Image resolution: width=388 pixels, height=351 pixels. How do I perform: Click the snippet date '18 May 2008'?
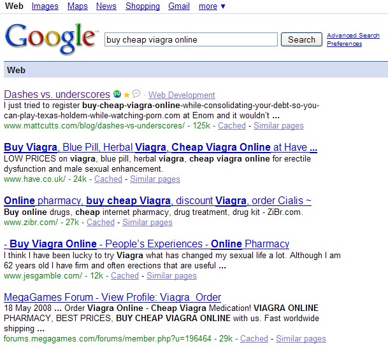tap(28, 308)
